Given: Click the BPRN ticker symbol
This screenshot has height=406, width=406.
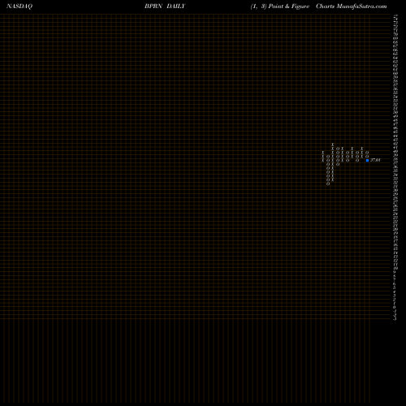Looking at the screenshot, I should [153, 6].
